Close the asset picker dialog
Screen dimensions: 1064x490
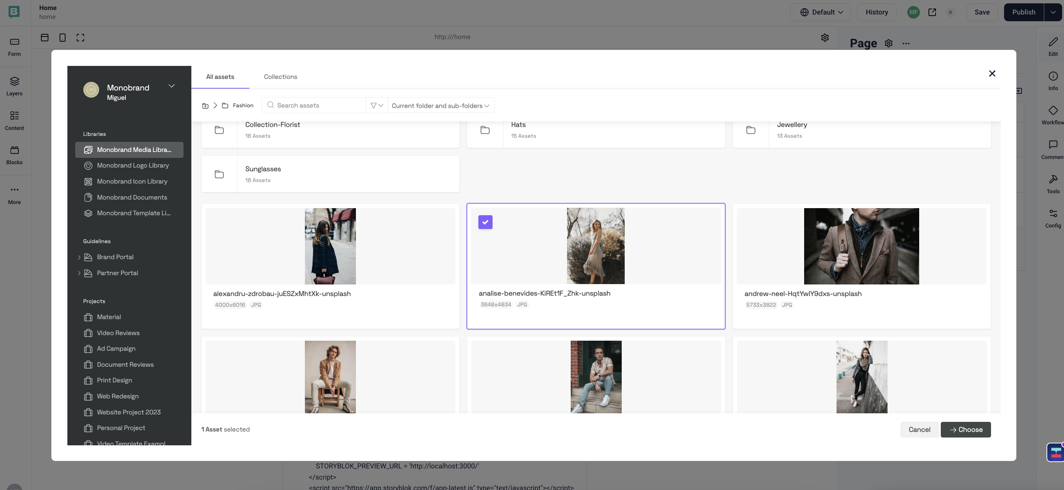[x=992, y=74]
